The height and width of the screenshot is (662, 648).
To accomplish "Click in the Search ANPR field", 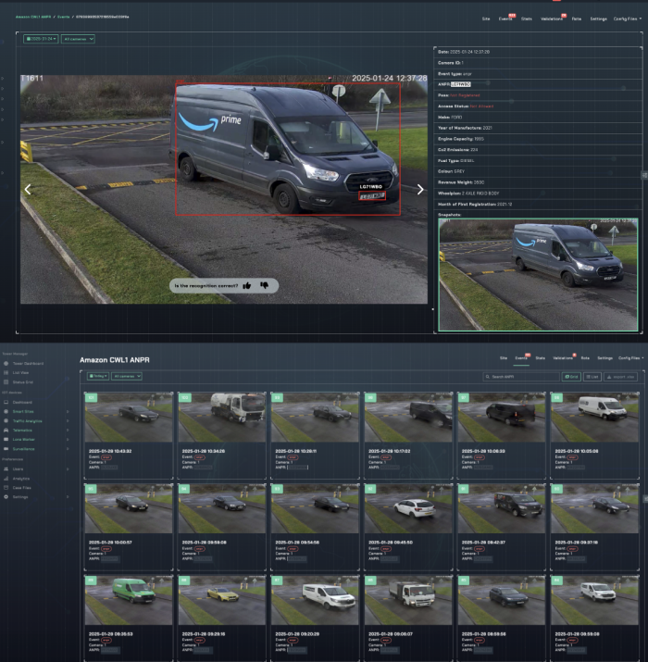I will point(521,377).
